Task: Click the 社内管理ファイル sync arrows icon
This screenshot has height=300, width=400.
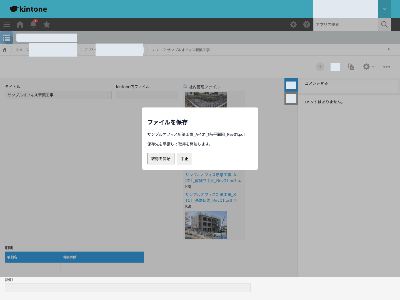Action: pyautogui.click(x=185, y=87)
